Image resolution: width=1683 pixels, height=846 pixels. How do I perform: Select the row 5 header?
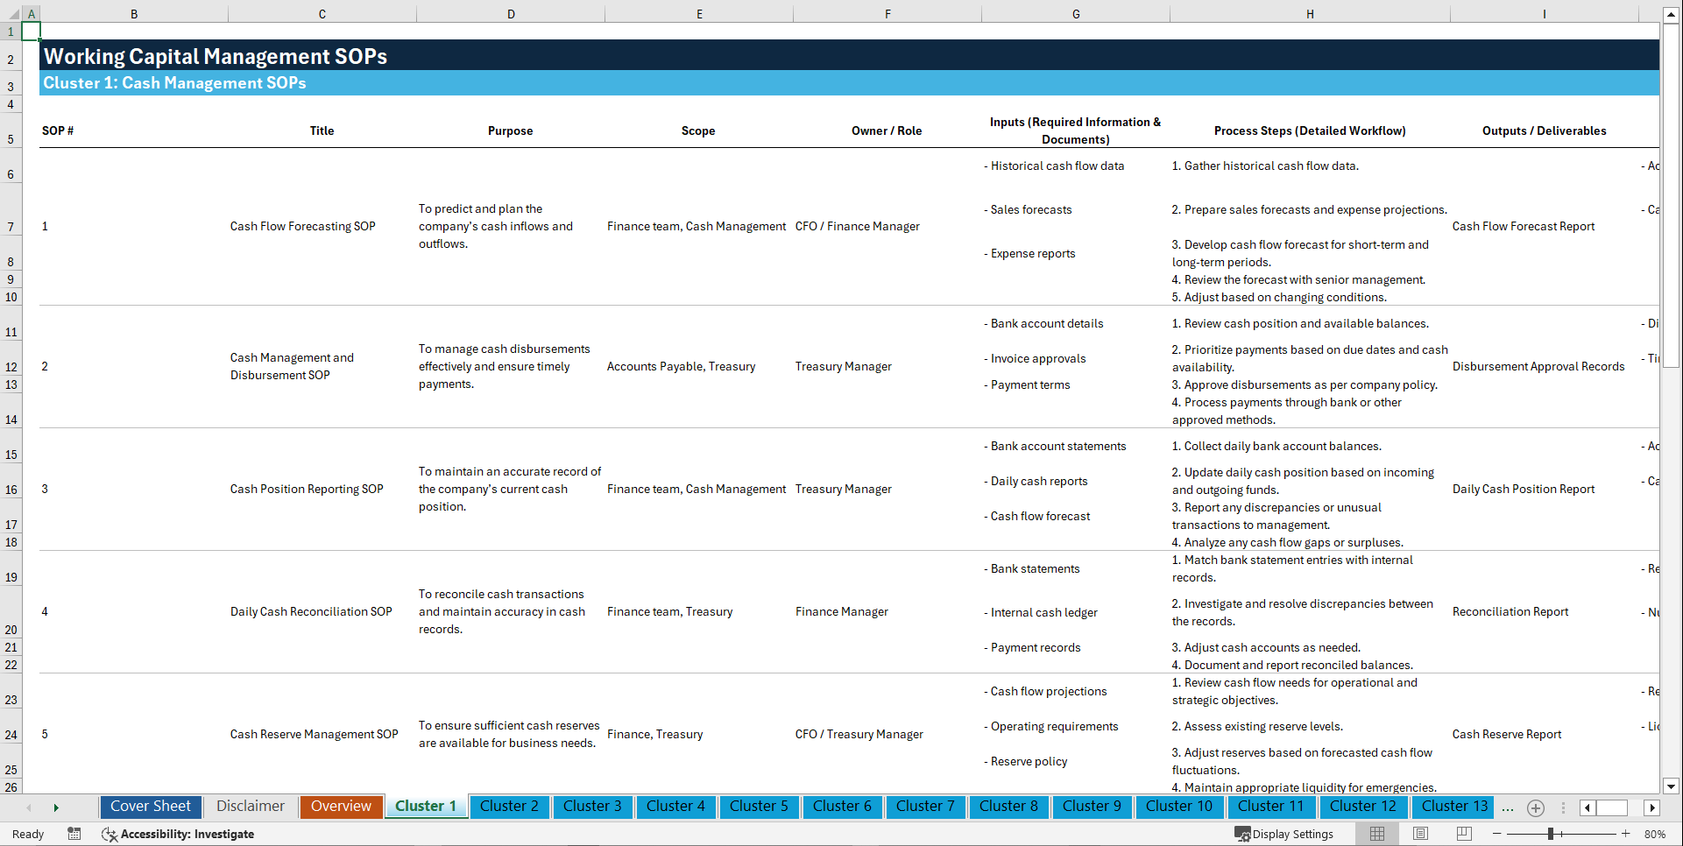point(11,139)
